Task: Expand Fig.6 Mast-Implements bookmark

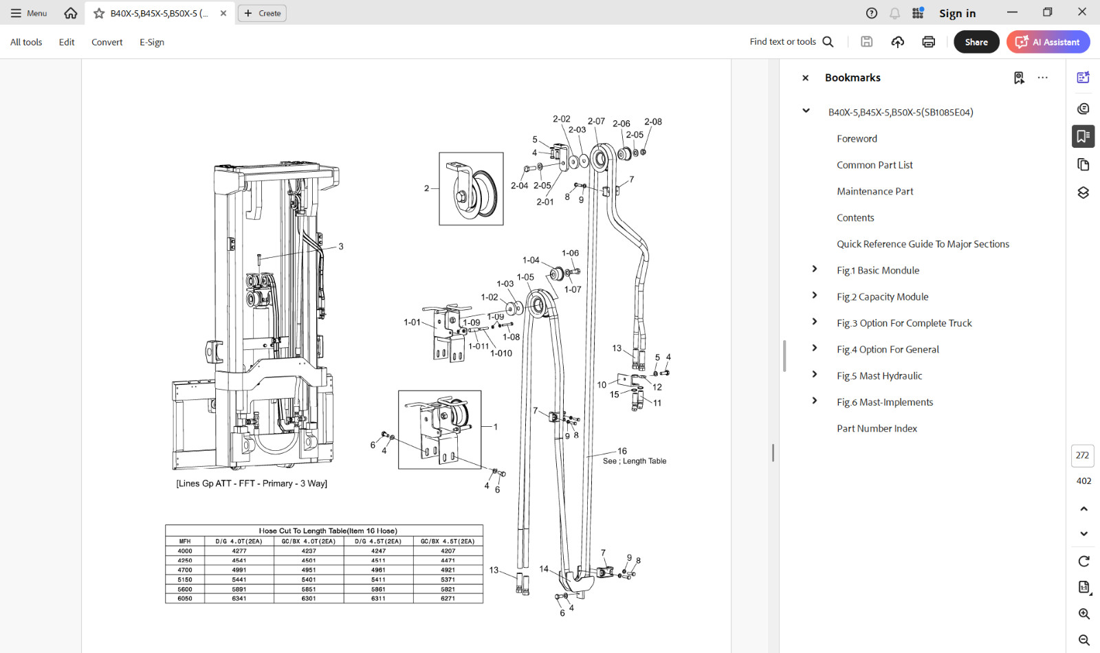Action: [x=815, y=400]
